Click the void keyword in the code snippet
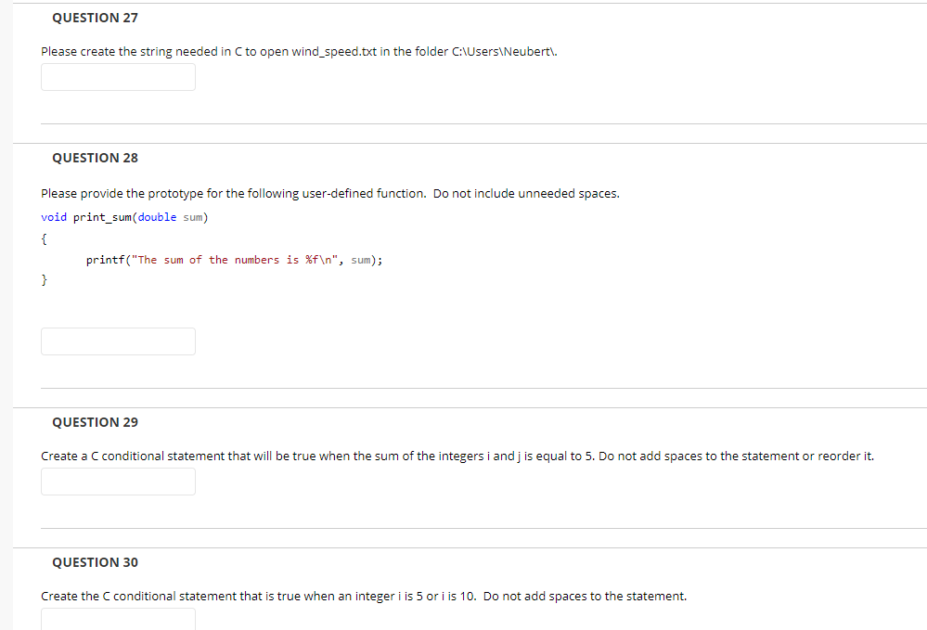 point(53,217)
